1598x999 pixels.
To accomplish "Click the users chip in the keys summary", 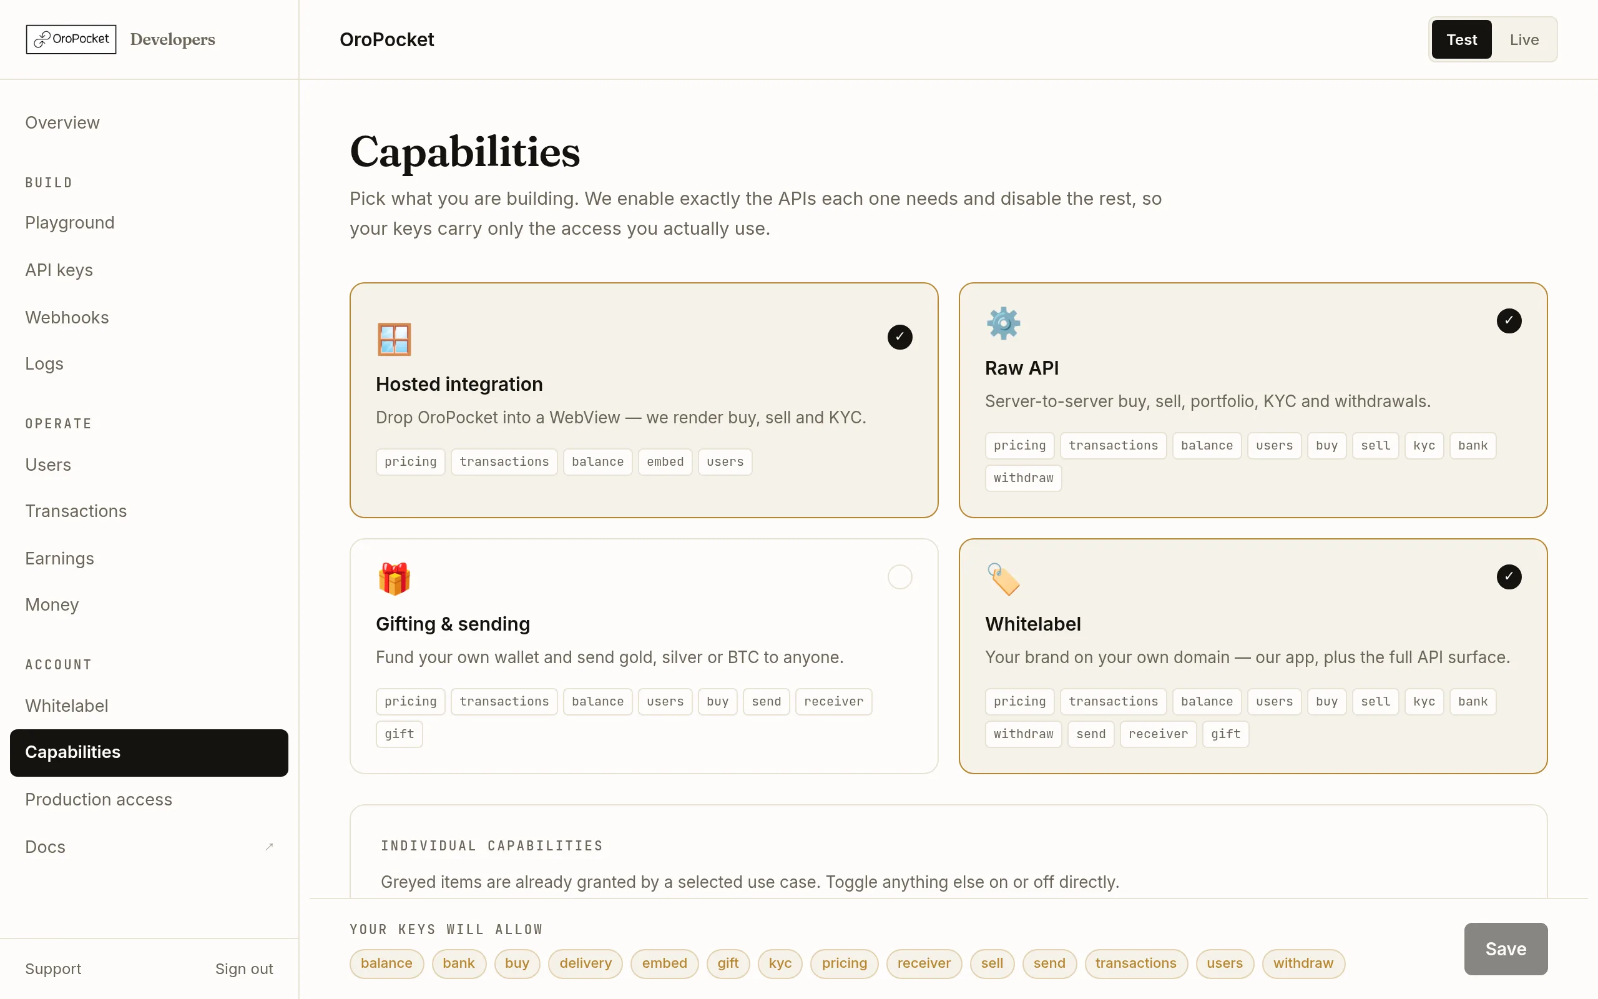I will [x=1225, y=963].
